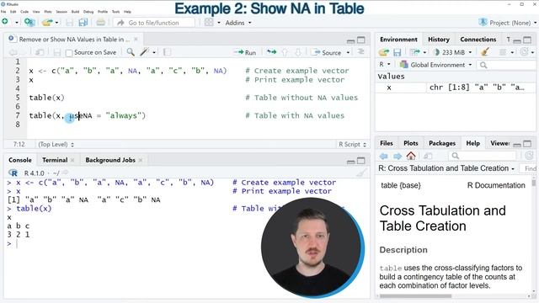
Task: Open the Help menu in the menu bar
Action: pyautogui.click(x=127, y=12)
